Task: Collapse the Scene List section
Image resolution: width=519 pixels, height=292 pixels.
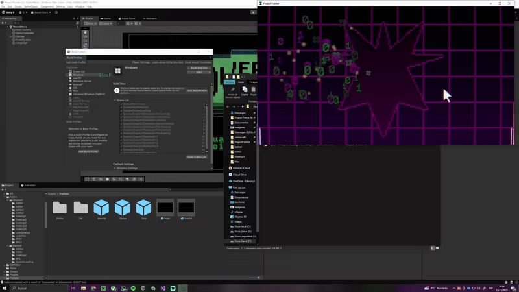Action: point(115,100)
